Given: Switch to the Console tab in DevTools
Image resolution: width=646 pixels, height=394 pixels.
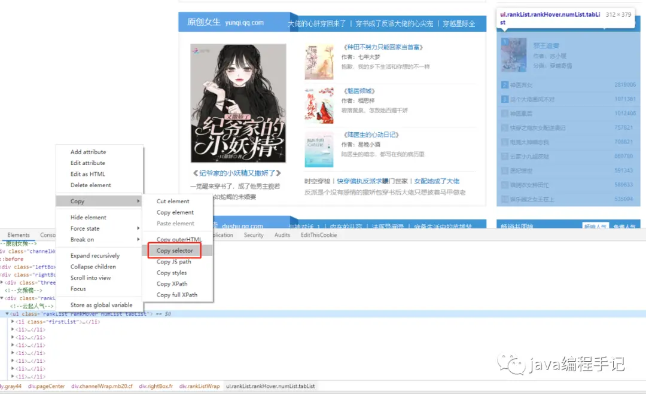Looking at the screenshot, I should (47, 234).
